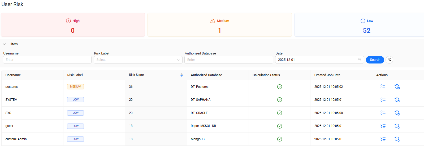Open the calendar icon in Date field

359,60
